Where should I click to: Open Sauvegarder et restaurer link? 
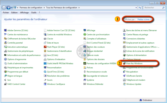(x=97, y=76)
